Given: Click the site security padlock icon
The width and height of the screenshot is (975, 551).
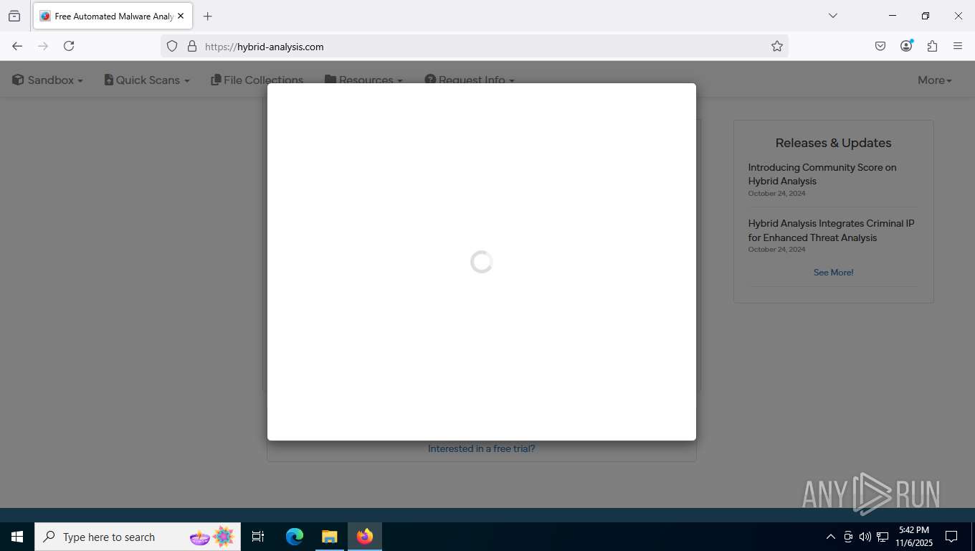Looking at the screenshot, I should [191, 46].
